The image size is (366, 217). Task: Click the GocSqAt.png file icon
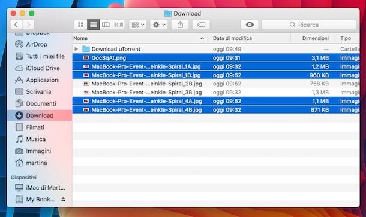(x=86, y=57)
